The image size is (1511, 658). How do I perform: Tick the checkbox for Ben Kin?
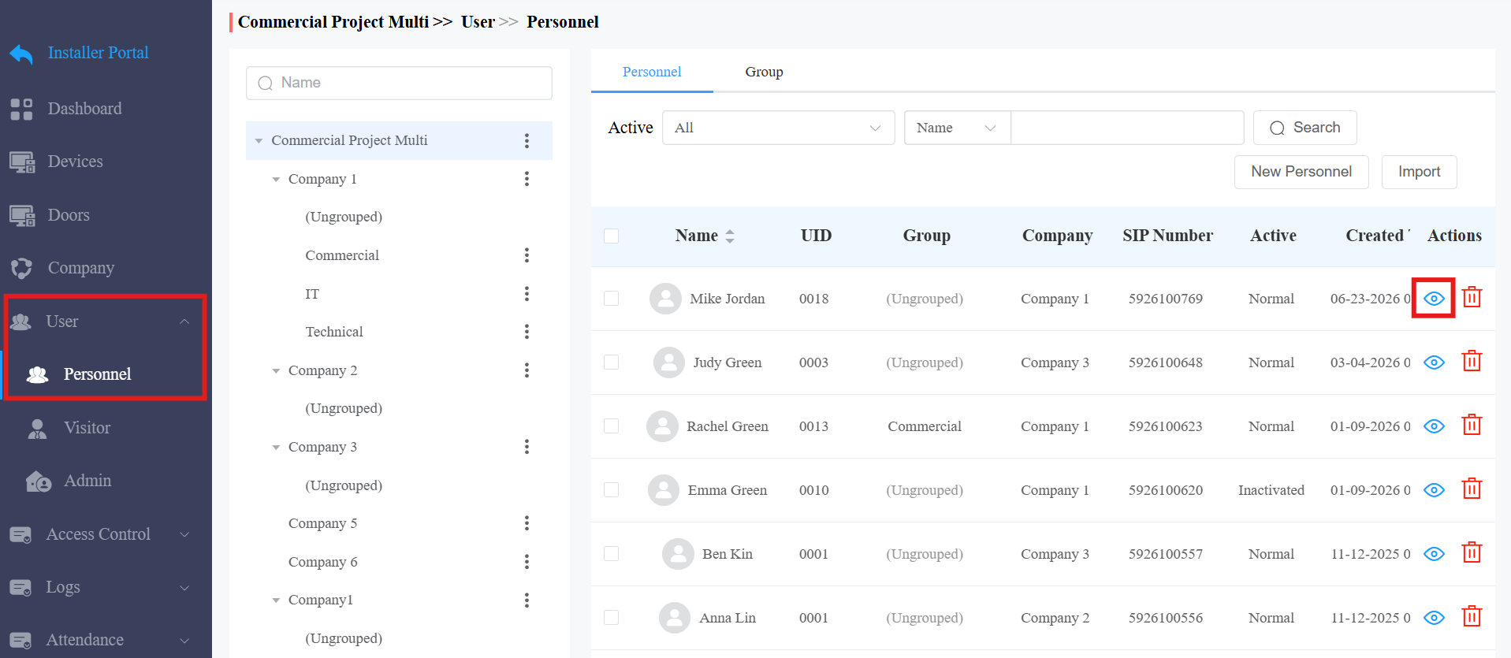[611, 554]
